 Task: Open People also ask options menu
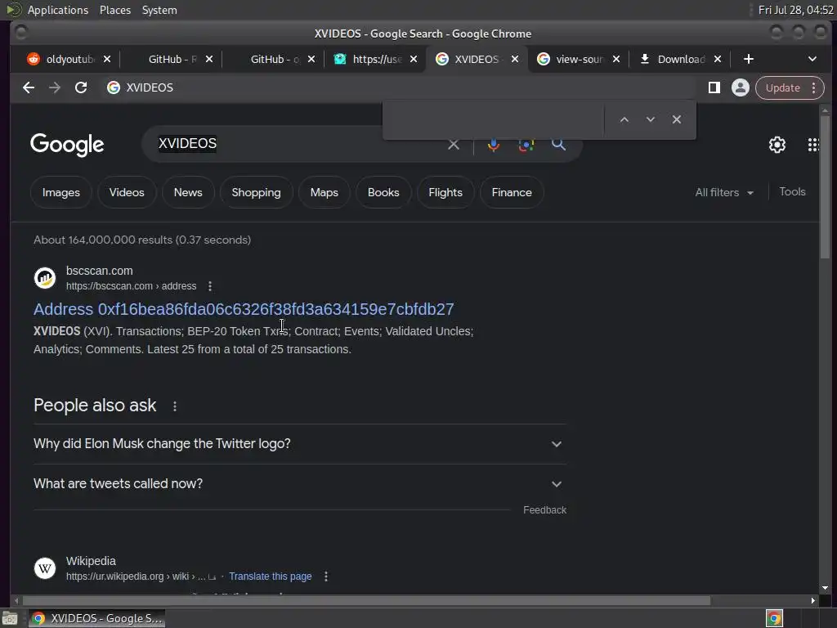click(x=175, y=406)
